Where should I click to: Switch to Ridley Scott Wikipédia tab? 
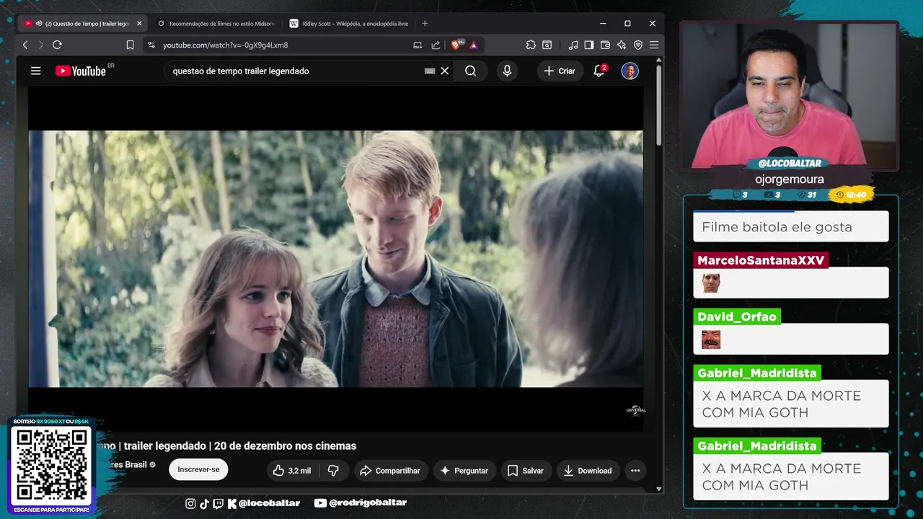point(350,23)
